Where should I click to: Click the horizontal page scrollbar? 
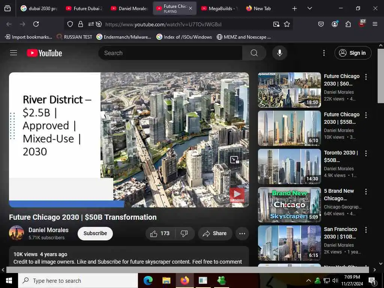pos(187,270)
